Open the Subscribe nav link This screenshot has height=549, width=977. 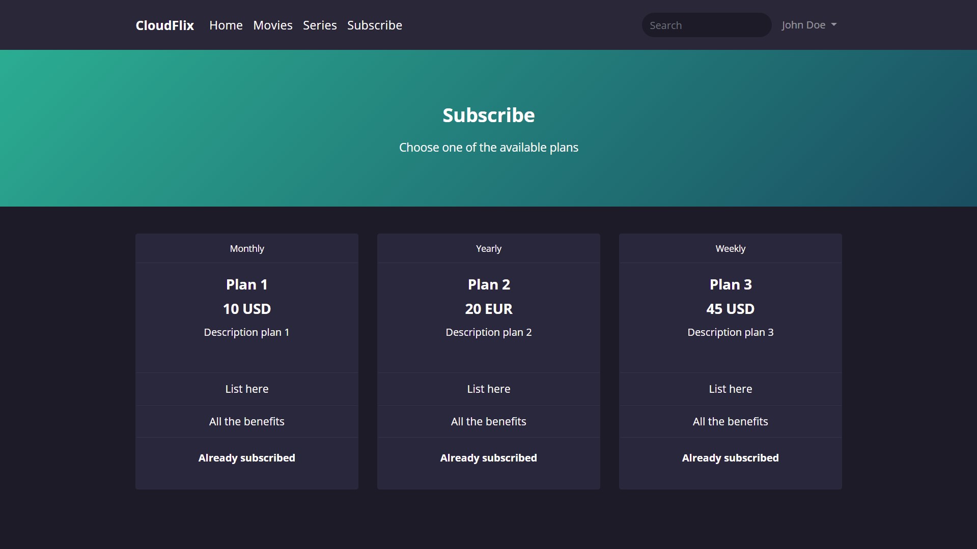[x=375, y=25]
